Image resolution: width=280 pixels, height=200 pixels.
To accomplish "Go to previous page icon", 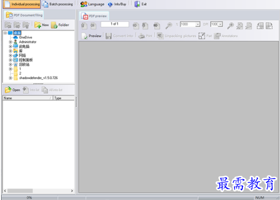I will point(93,26).
